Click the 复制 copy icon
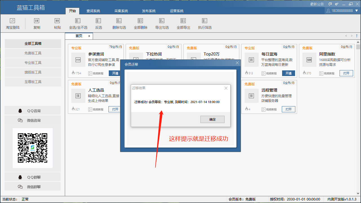 37,21
